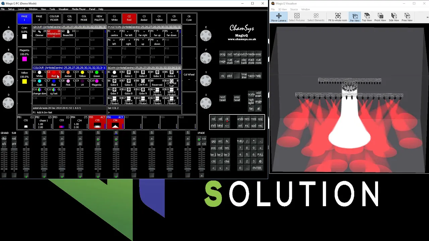Select the C5 Green colour palette entry
This screenshot has width=429, height=241.
(97, 74)
